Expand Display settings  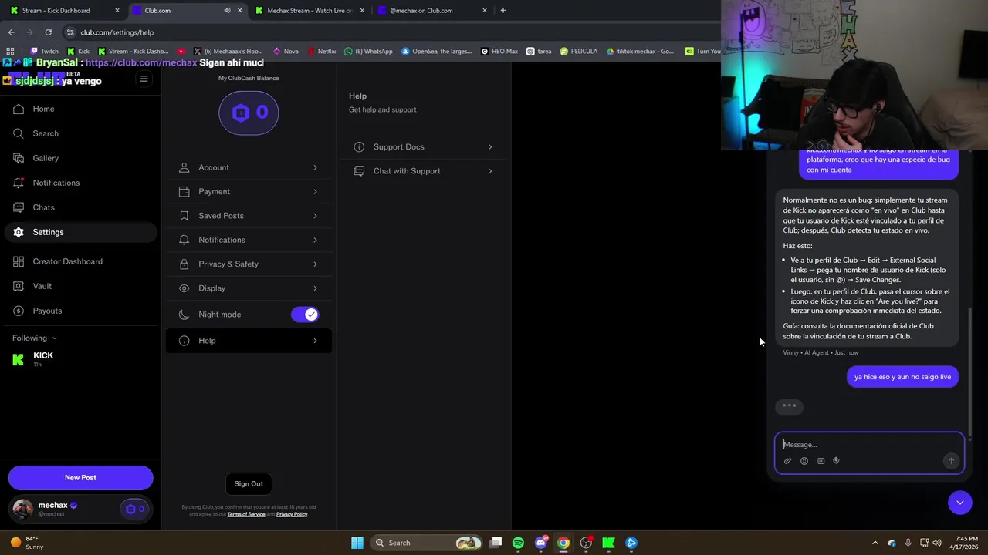(249, 288)
